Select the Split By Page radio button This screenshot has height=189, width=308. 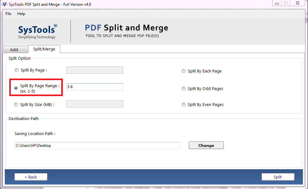(16, 70)
